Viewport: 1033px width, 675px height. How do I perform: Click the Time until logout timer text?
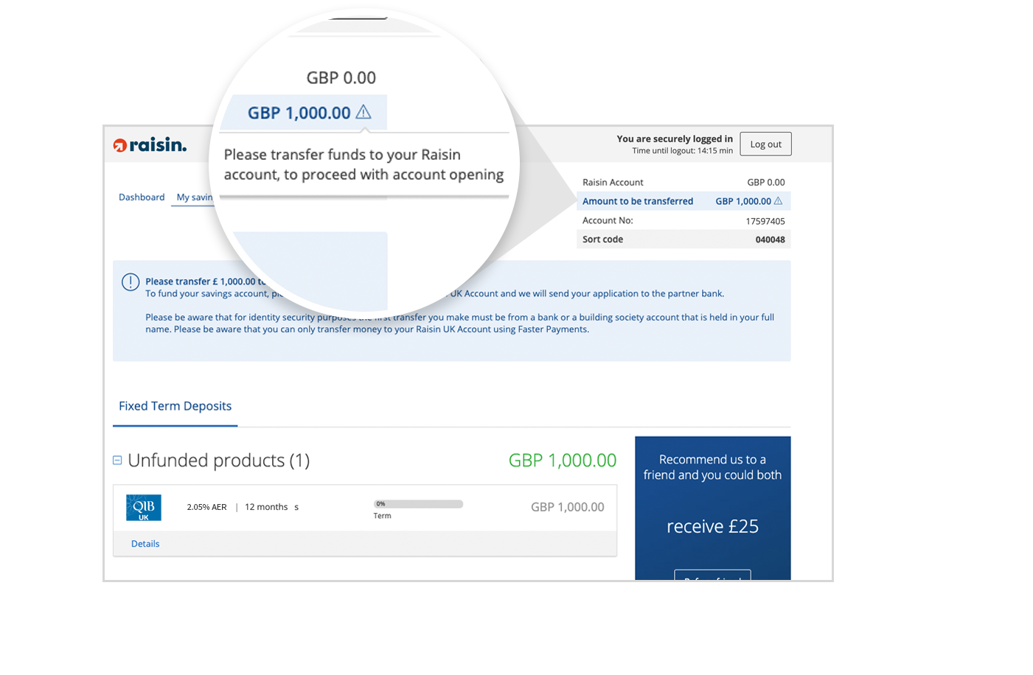682,150
